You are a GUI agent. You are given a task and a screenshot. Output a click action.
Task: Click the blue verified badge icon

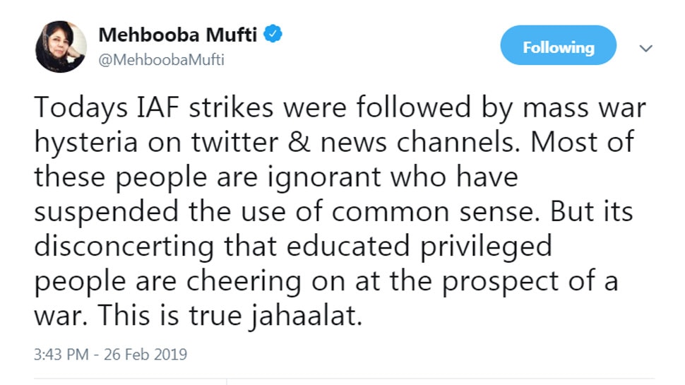[x=274, y=34]
